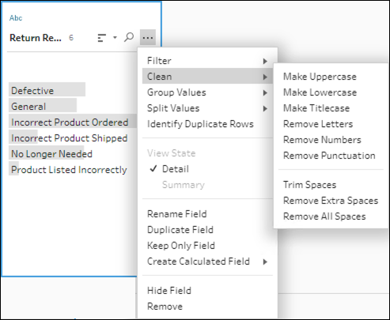The image size is (390, 320).
Task: Expand the Filter submenu arrow
Action: 265,61
